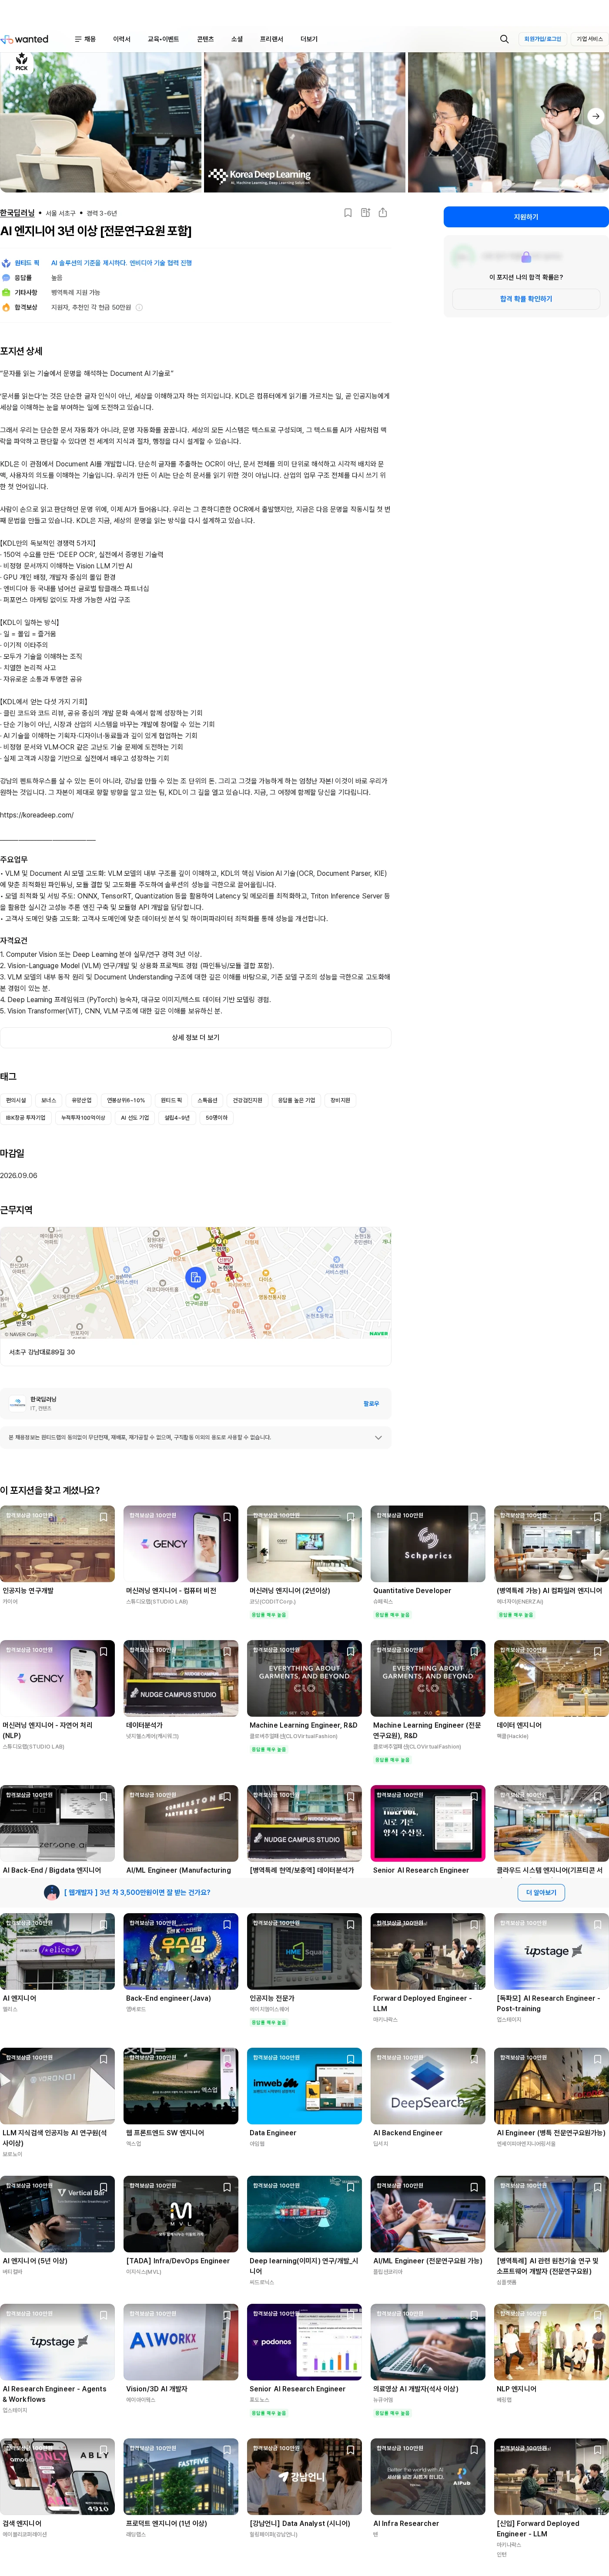Follow 한국딥러닝 with 팔로우
The height and width of the screenshot is (2576, 609).
(x=371, y=1403)
